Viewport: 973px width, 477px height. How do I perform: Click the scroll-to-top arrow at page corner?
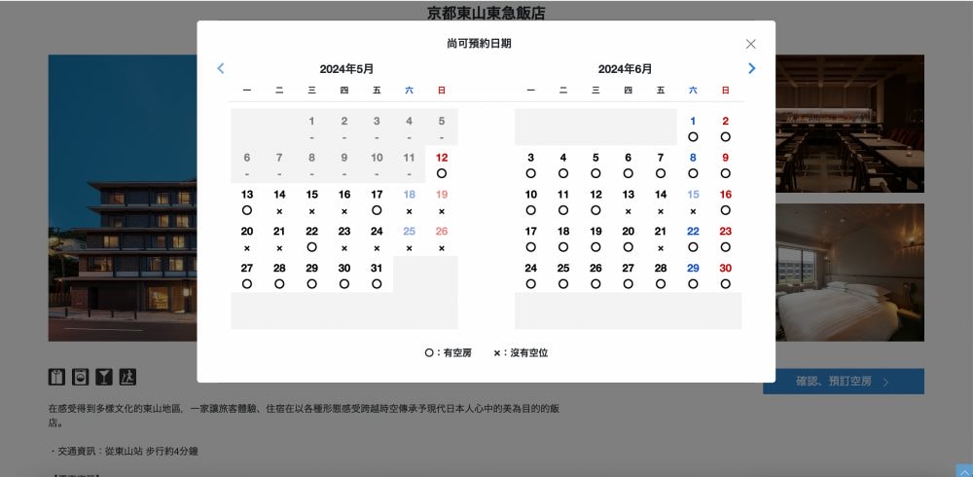964,471
